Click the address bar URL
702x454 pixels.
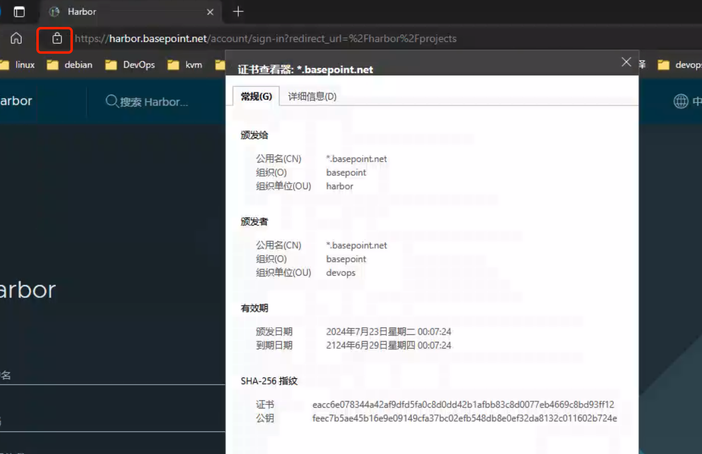(x=266, y=39)
